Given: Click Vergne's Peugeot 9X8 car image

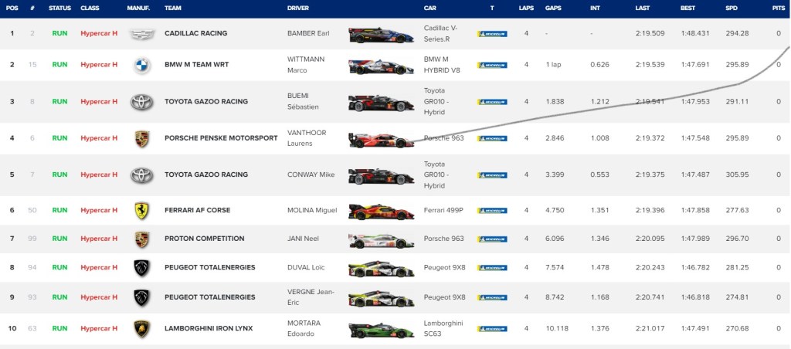Looking at the screenshot, I should tap(381, 299).
